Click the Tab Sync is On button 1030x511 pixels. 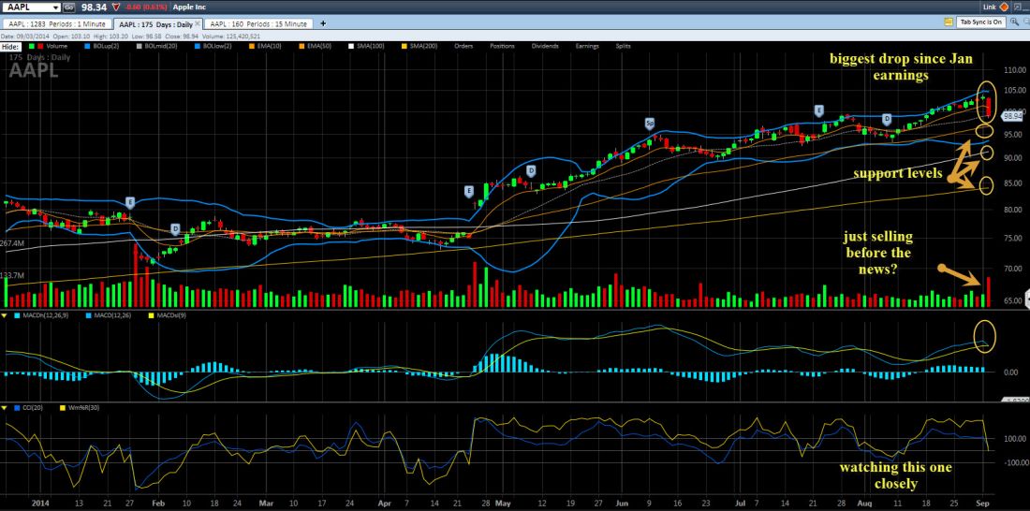[980, 22]
